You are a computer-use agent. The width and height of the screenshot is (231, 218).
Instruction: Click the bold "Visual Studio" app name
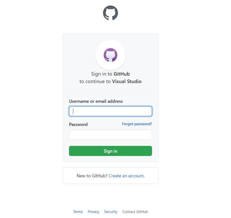pyautogui.click(x=127, y=81)
